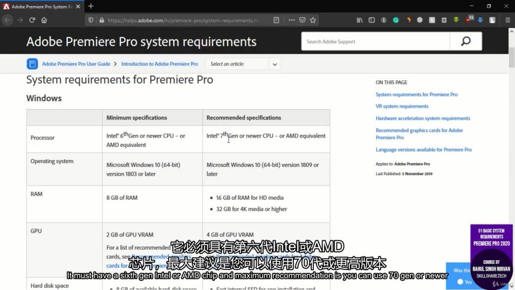515x290 pixels.
Task: Click the user guide book icon
Action: [32, 64]
